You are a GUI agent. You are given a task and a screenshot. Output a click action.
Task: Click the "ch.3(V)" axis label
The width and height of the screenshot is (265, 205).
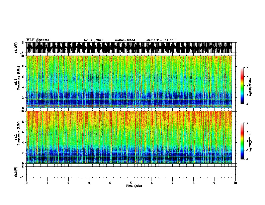click(x=16, y=172)
